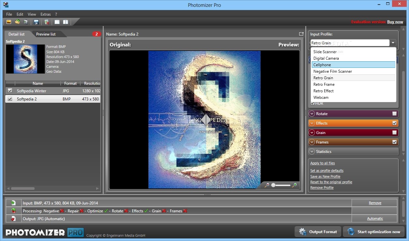Toggle the Softpedia 2 file checkbox
409x241 pixels.
pyautogui.click(x=10, y=99)
